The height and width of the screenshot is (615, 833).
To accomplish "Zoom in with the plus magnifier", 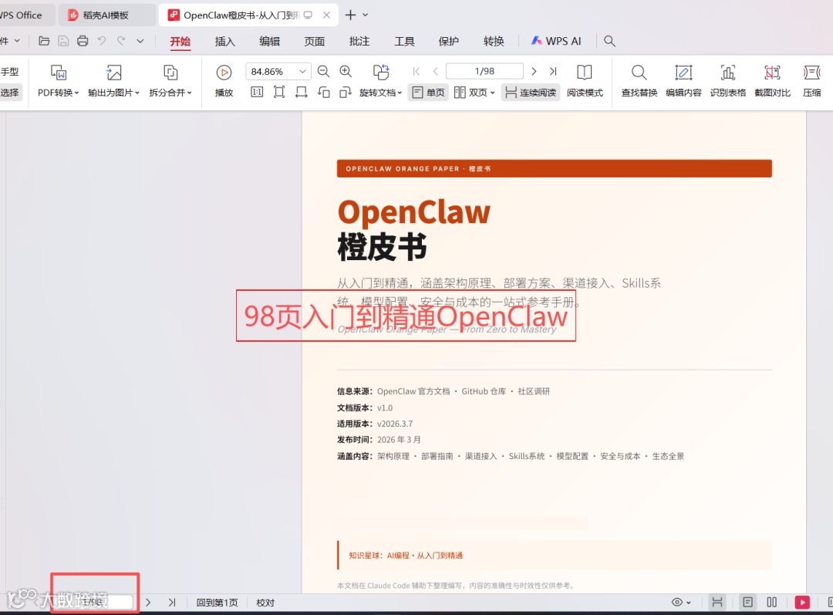I will (x=346, y=71).
